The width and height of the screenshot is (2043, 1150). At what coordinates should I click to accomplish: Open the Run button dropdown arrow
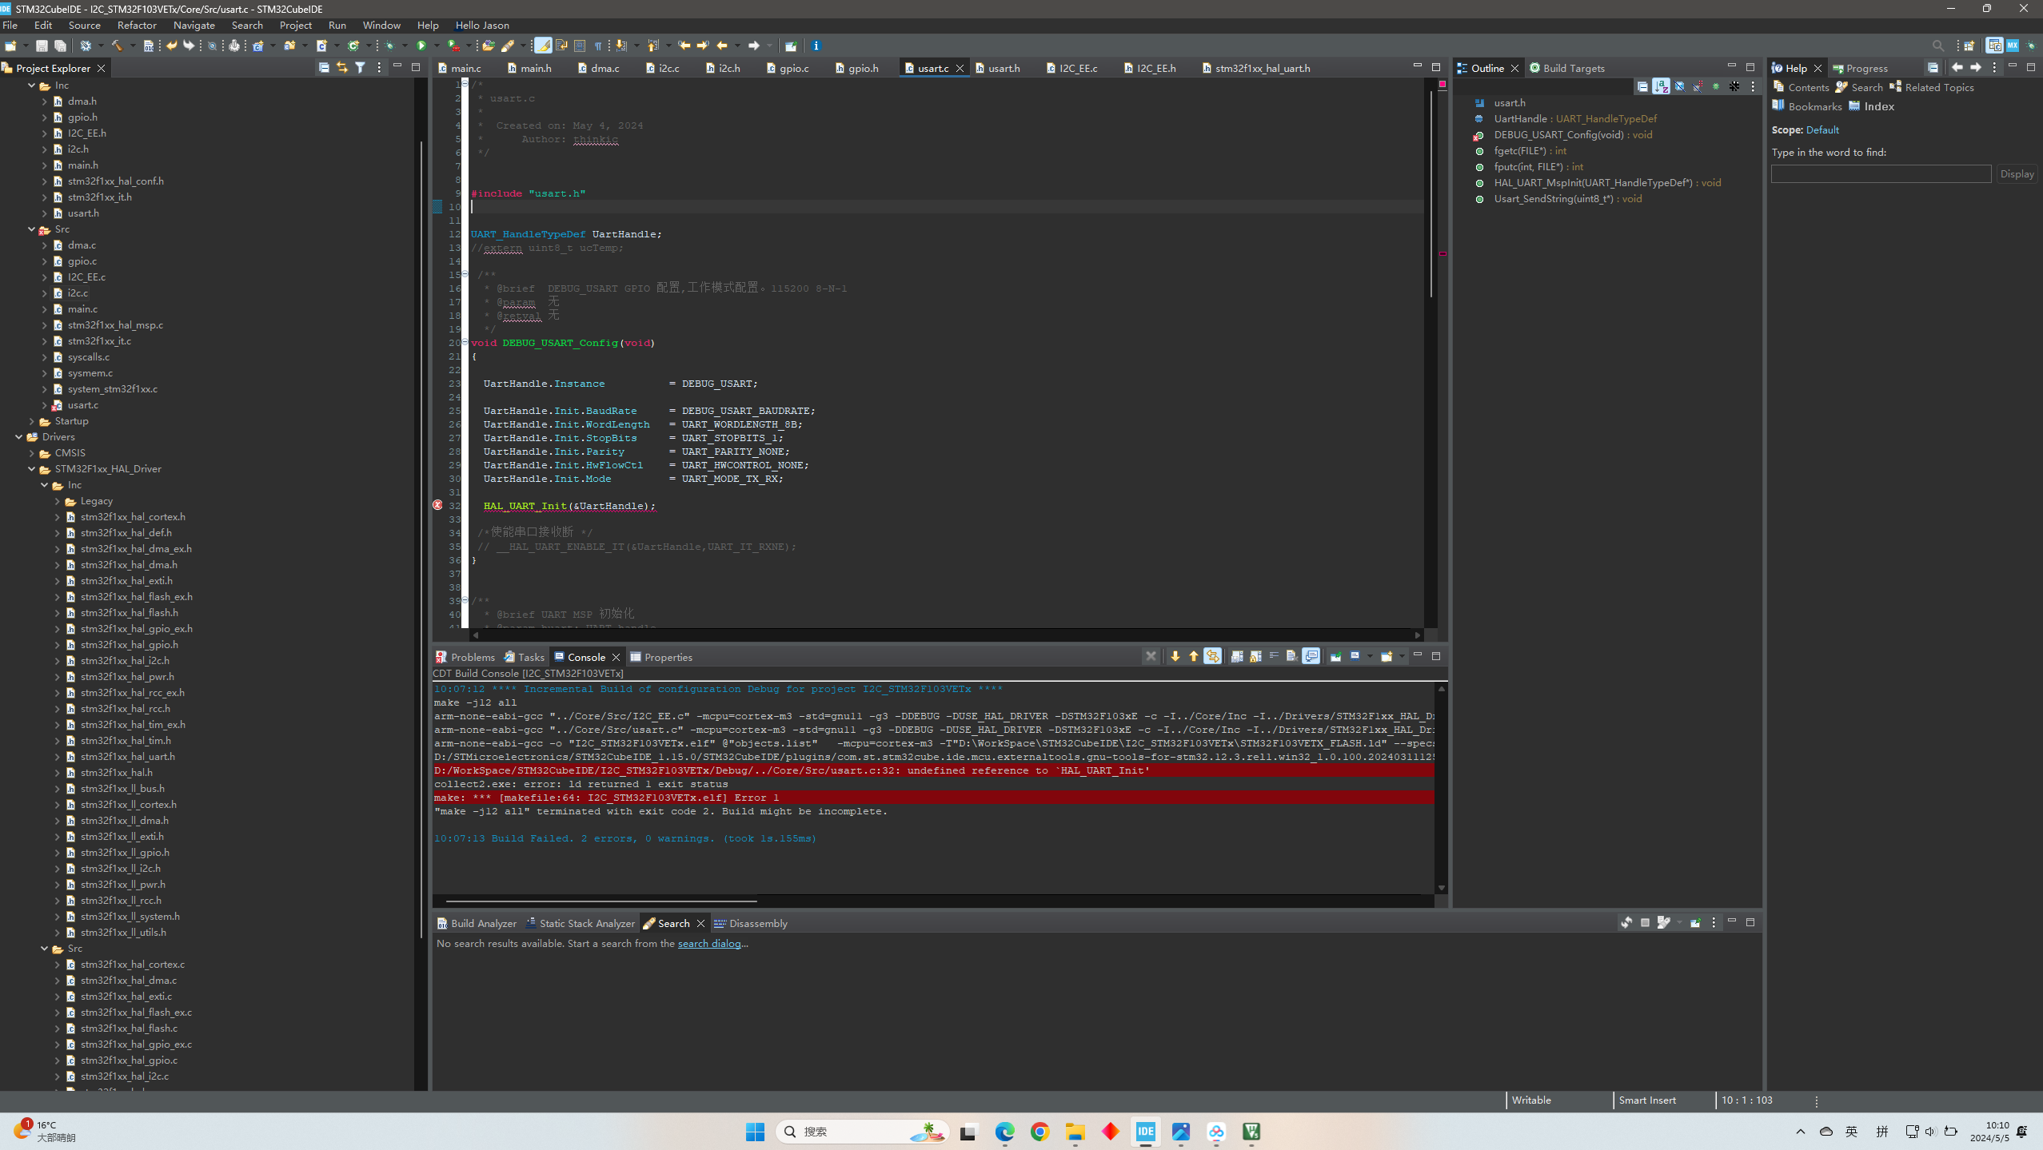point(436,46)
